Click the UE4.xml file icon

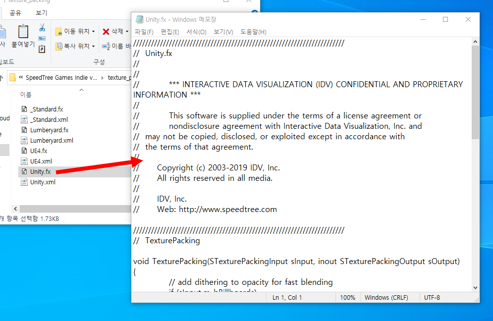click(x=24, y=161)
